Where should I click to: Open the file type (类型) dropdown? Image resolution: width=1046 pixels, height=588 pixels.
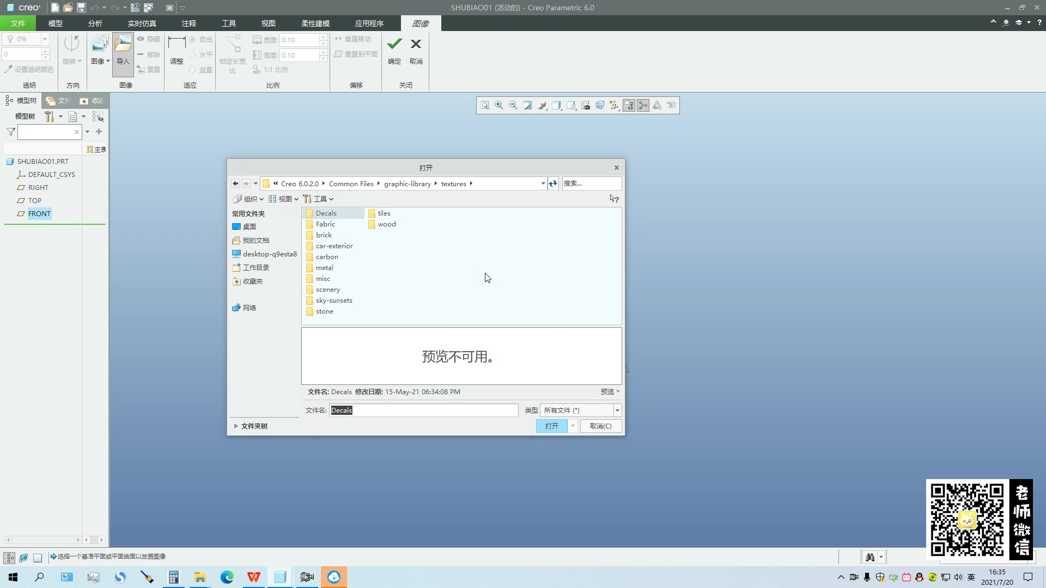617,411
